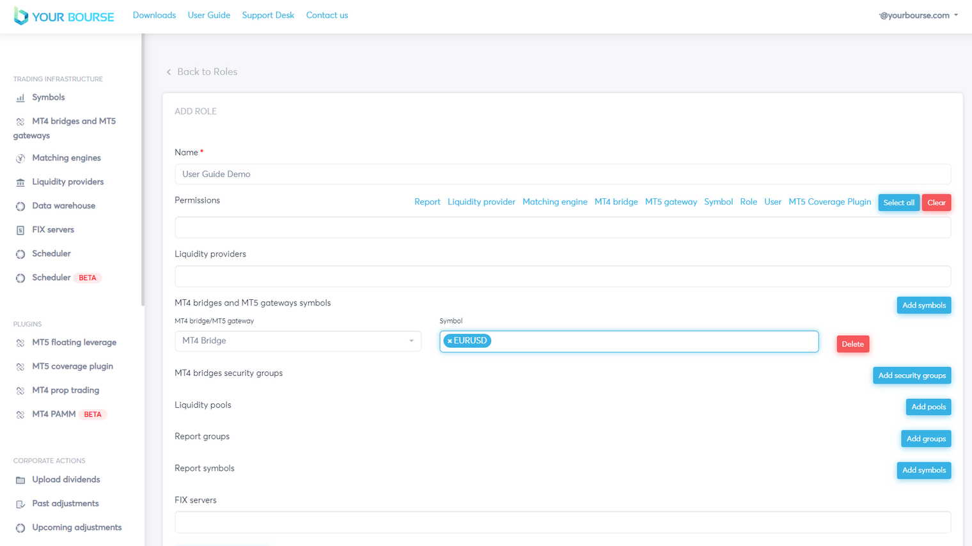Select the User permission shortcut

(773, 202)
